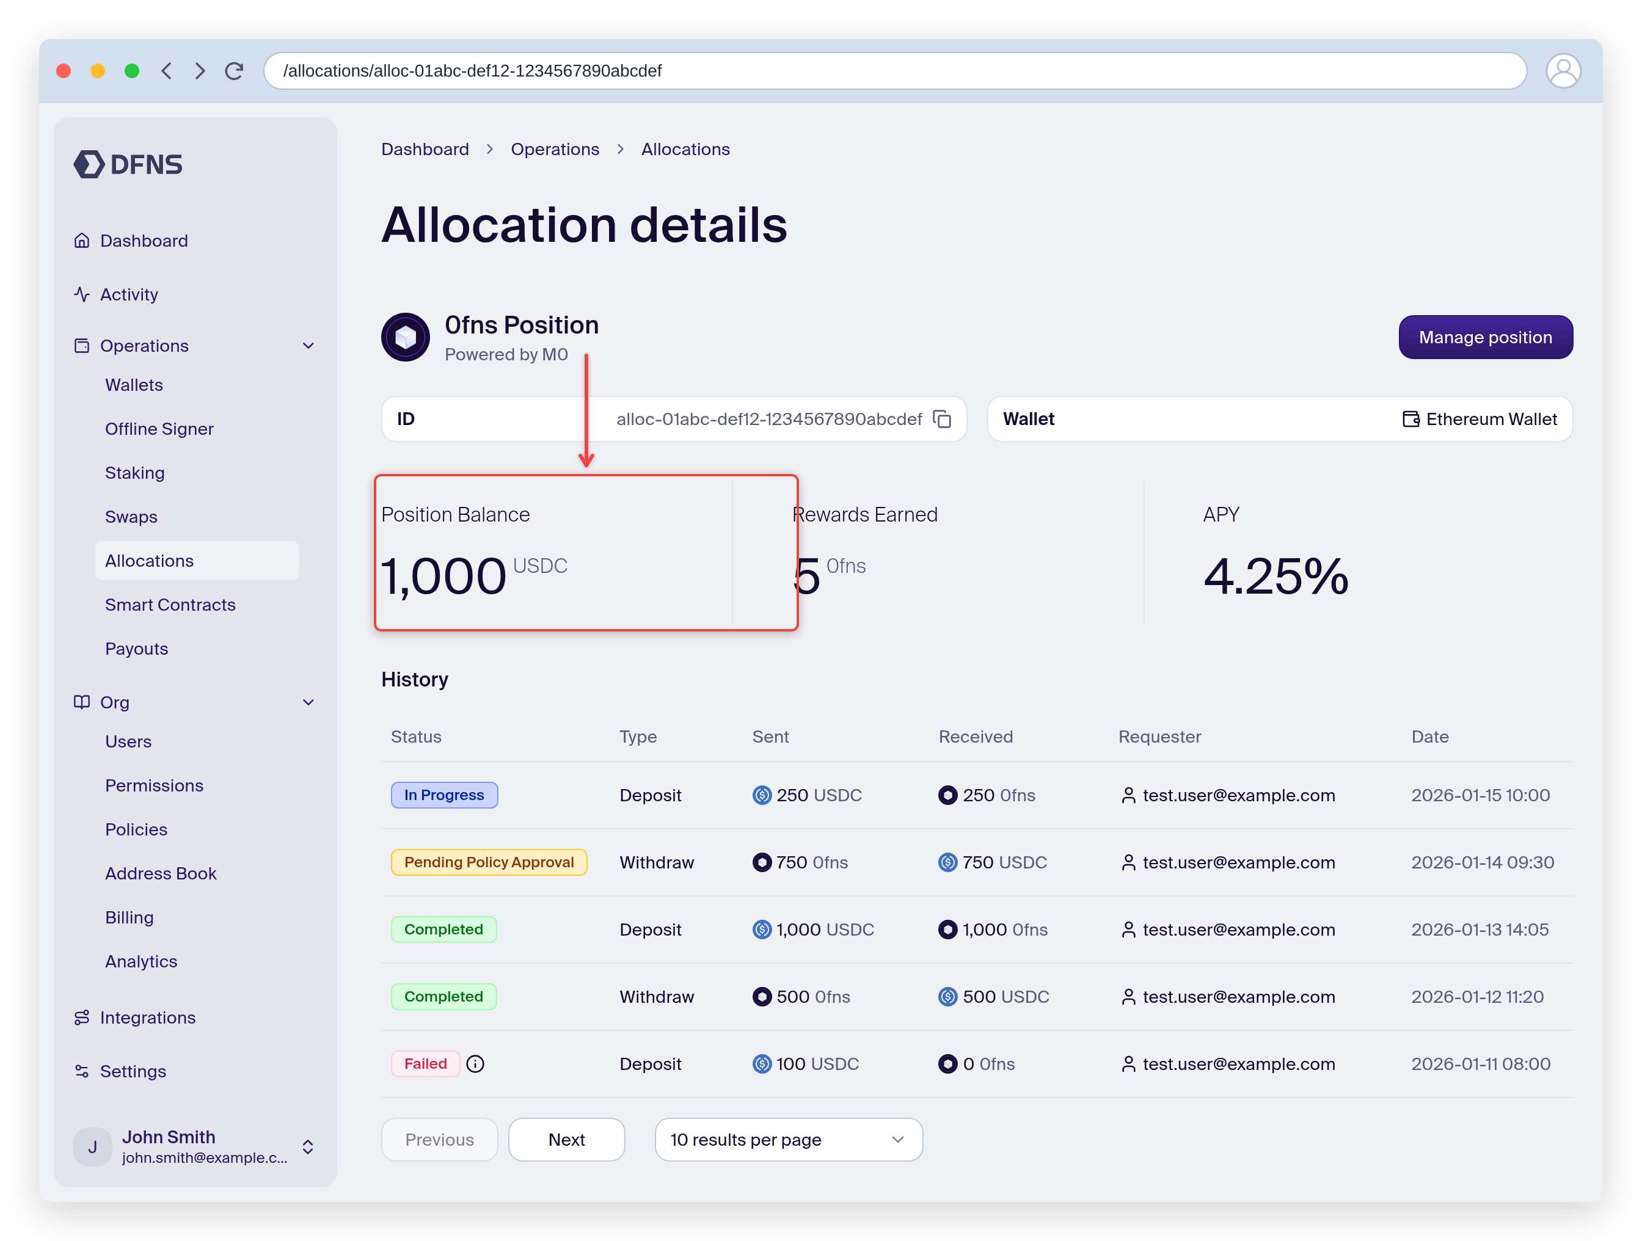1642x1241 pixels.
Task: Open Payouts in the sidebar
Action: (137, 649)
